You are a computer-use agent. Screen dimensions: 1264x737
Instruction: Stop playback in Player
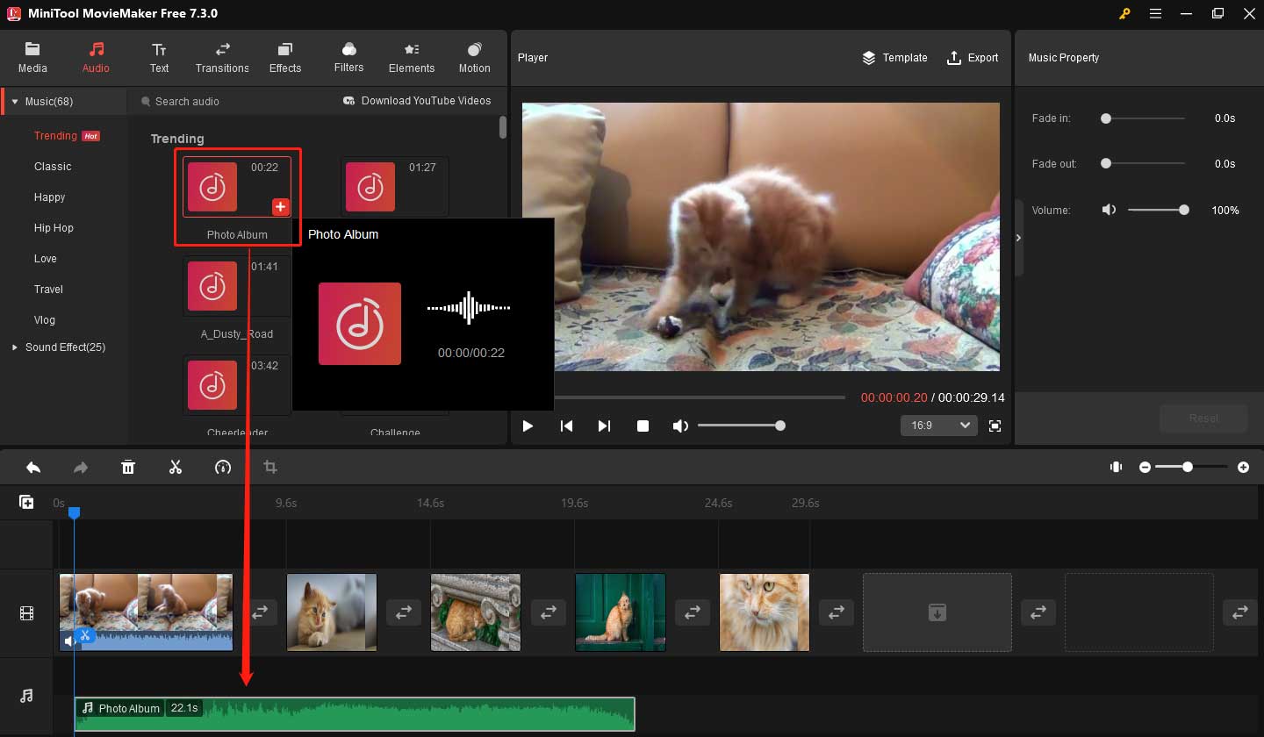[643, 426]
